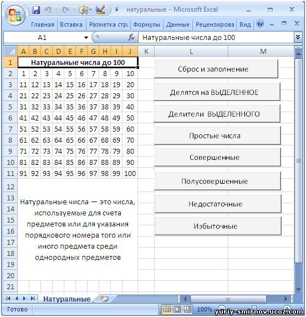Go to next sheet navigation arrow
Image resolution: width=306 pixels, height=317 pixels.
pos(24,299)
